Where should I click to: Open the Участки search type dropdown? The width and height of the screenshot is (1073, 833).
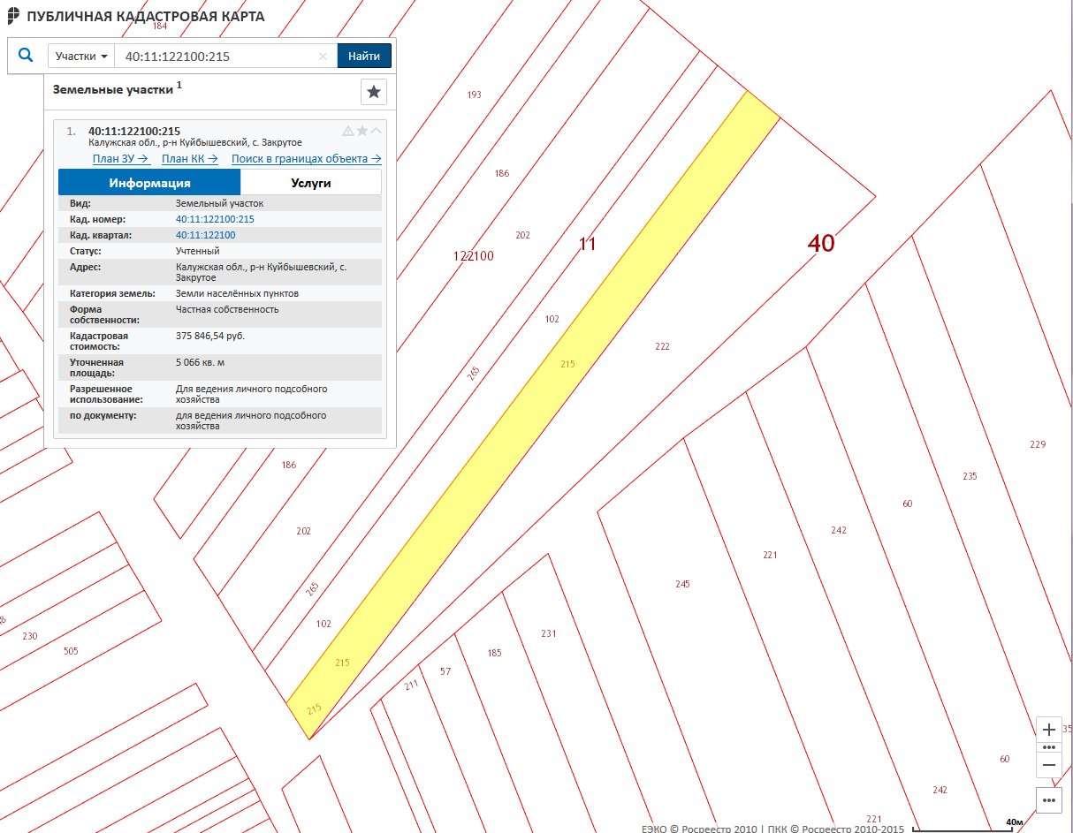(x=81, y=56)
